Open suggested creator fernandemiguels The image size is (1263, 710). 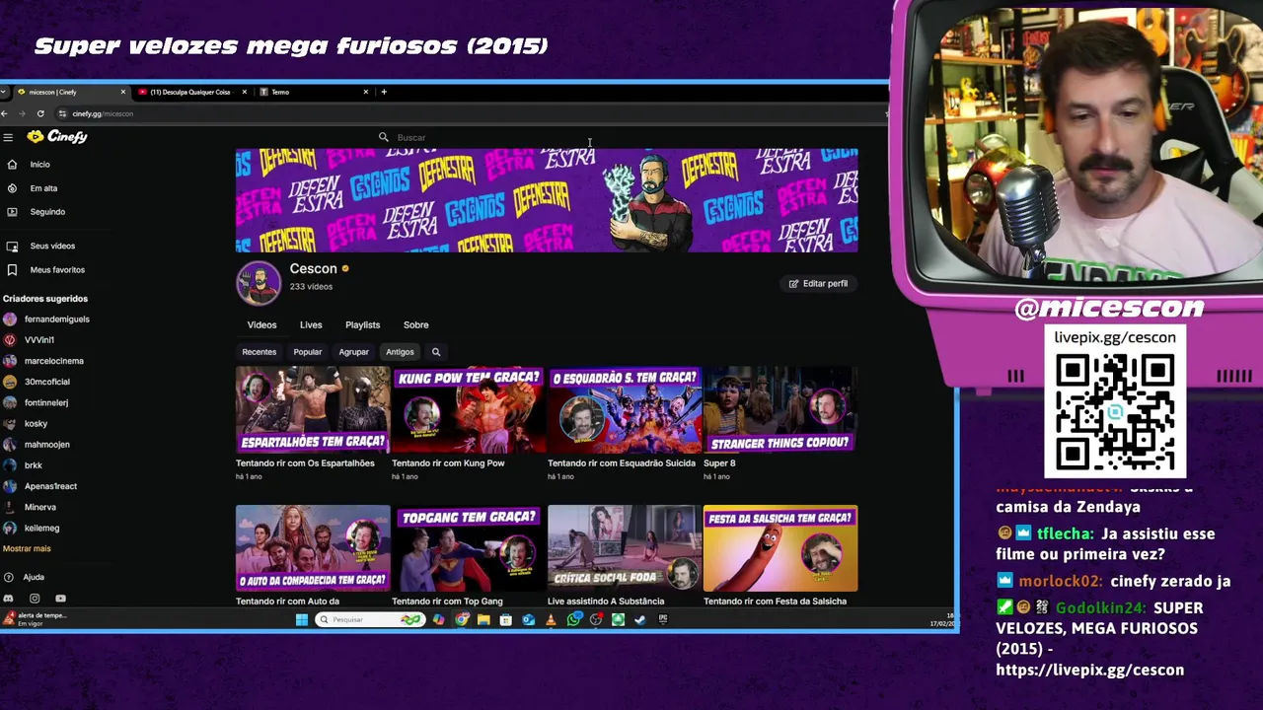46,319
